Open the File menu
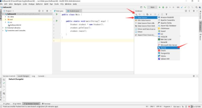 (x=1, y=4)
